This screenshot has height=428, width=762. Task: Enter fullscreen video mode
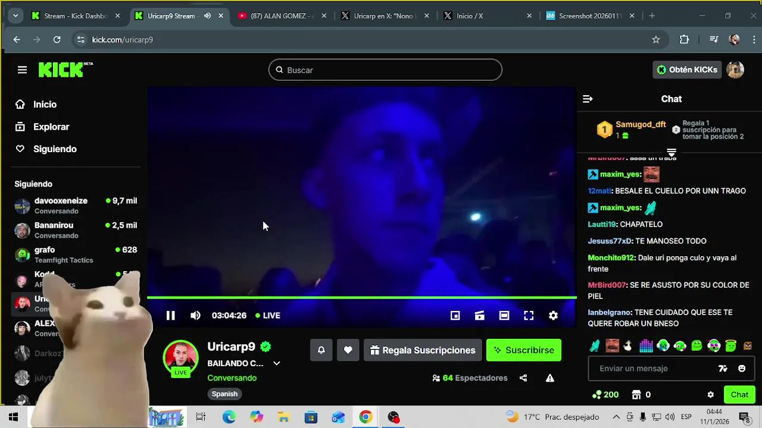click(529, 316)
